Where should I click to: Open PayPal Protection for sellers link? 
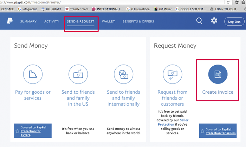click(x=221, y=131)
